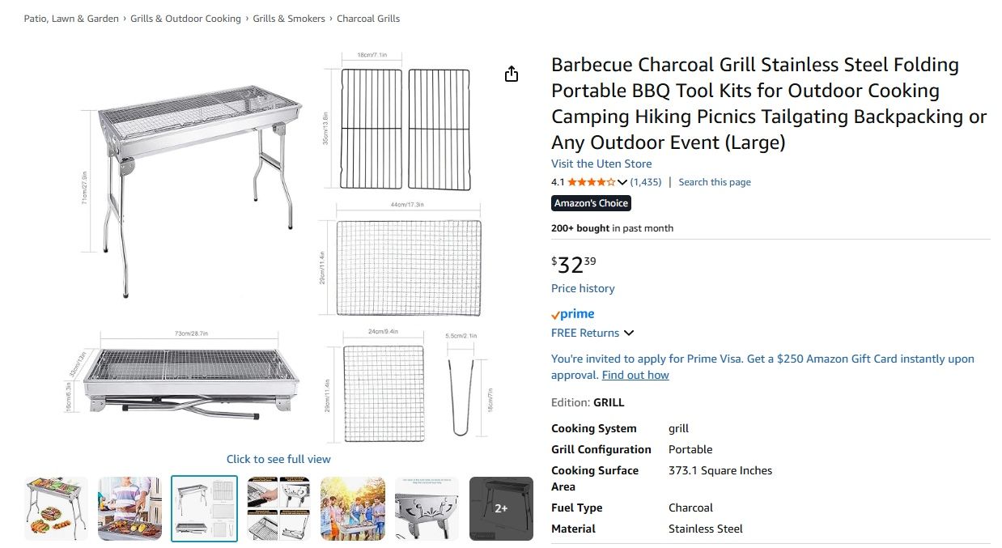This screenshot has width=1002, height=548.
Task: Open Patio, Lawn & Garden breadcrumb
Action: click(71, 19)
